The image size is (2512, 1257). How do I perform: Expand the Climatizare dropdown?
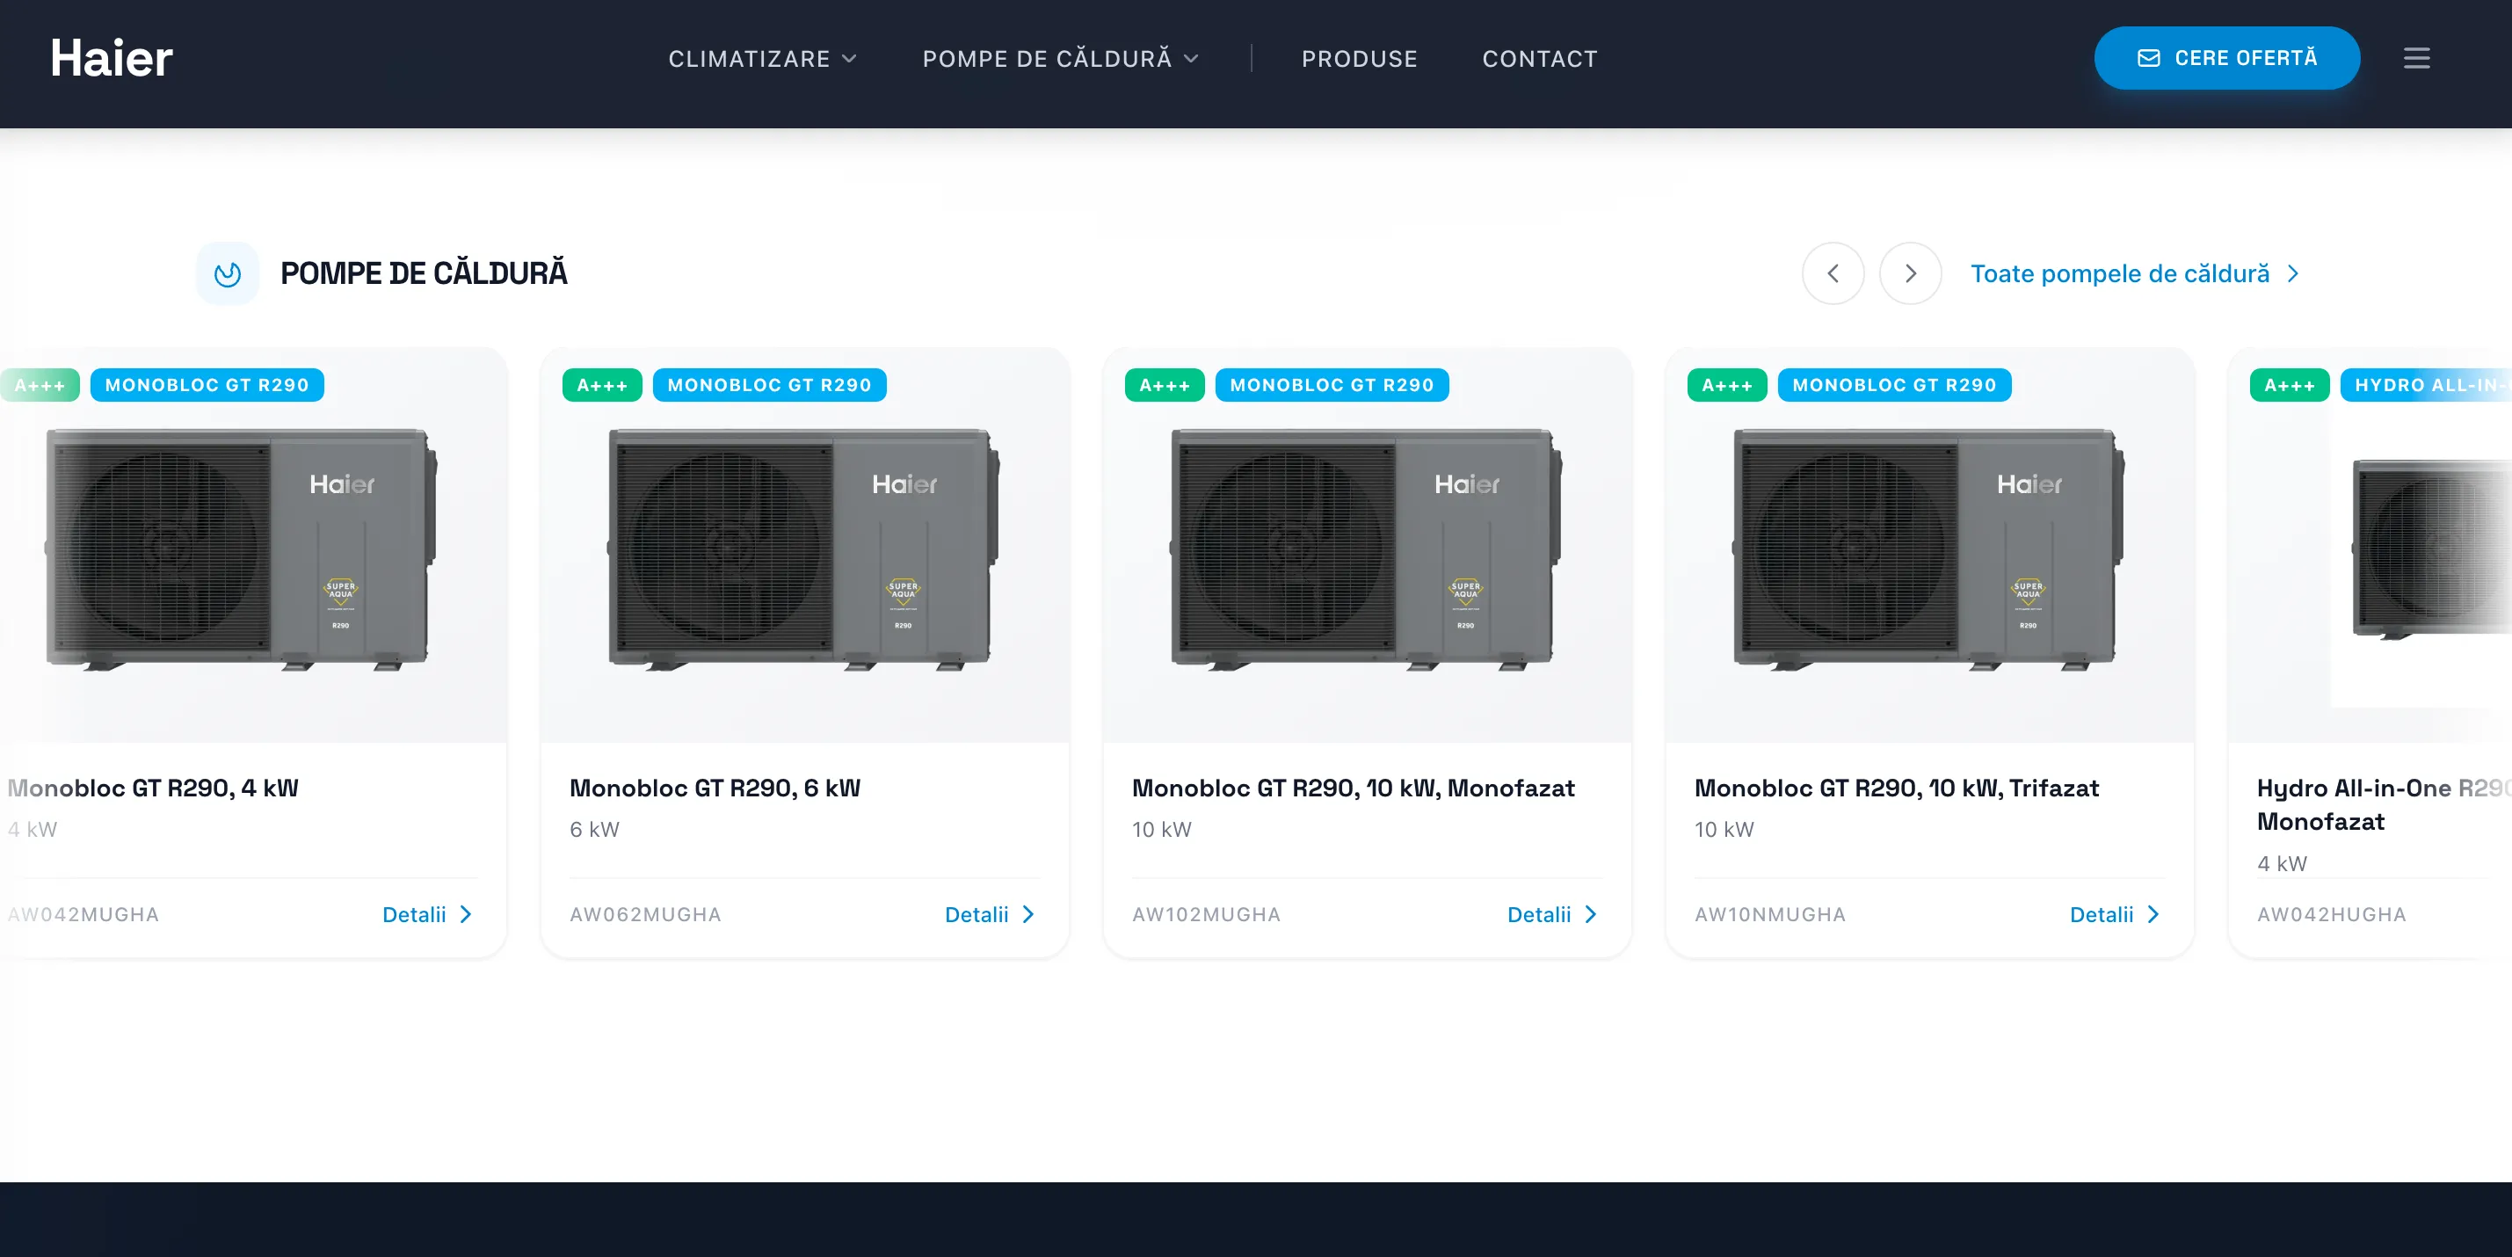coord(763,59)
